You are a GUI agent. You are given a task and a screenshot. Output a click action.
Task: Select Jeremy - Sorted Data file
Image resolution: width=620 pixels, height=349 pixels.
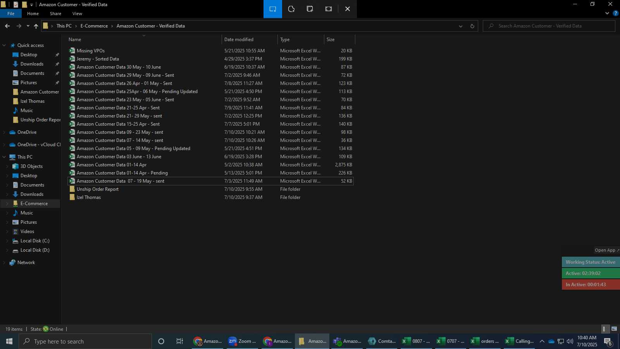pyautogui.click(x=98, y=59)
